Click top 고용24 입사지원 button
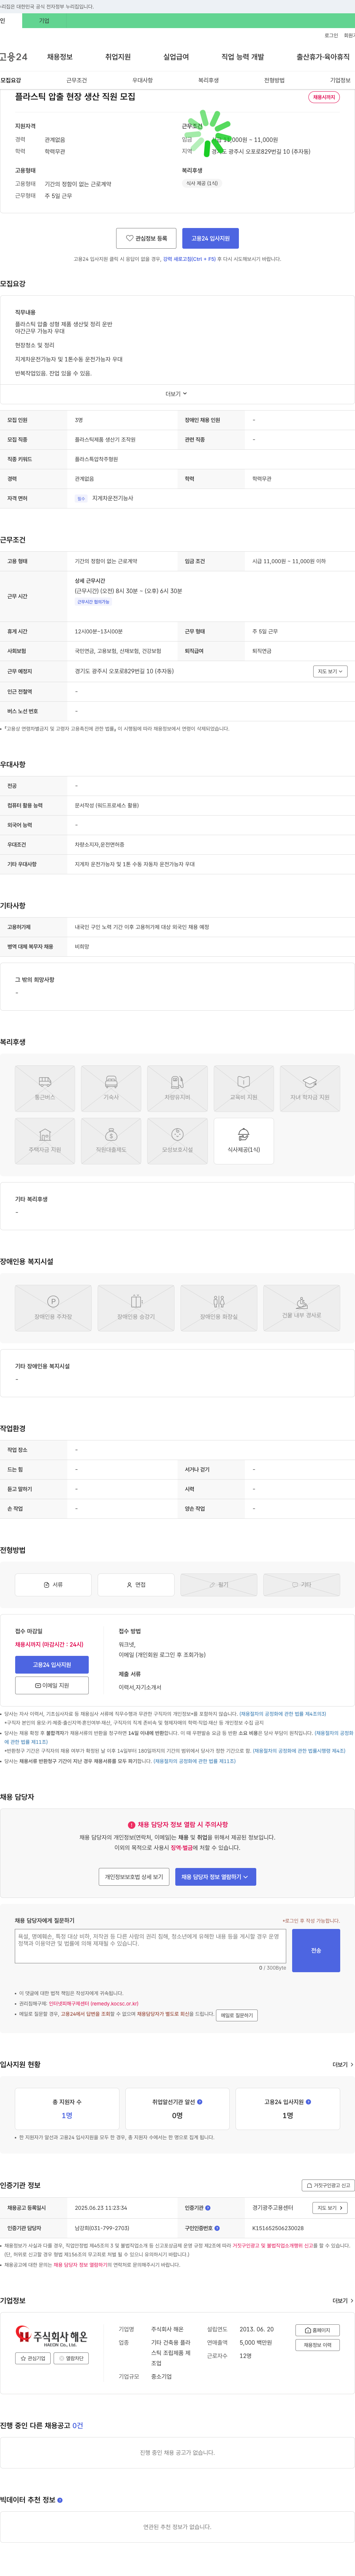Image resolution: width=355 pixels, height=2576 pixels. (210, 238)
